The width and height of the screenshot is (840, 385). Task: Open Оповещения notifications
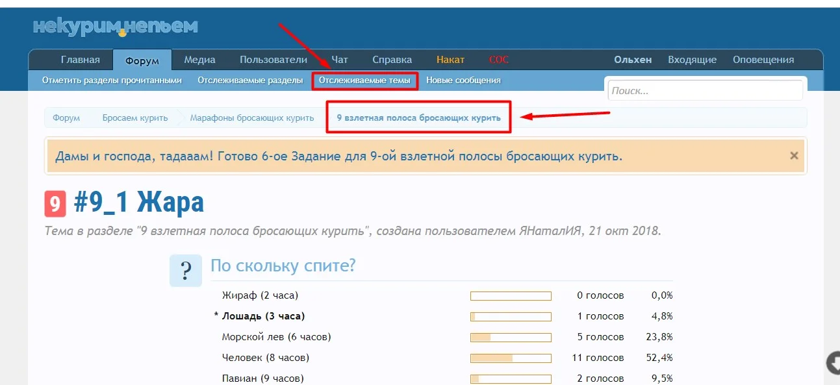coord(763,59)
